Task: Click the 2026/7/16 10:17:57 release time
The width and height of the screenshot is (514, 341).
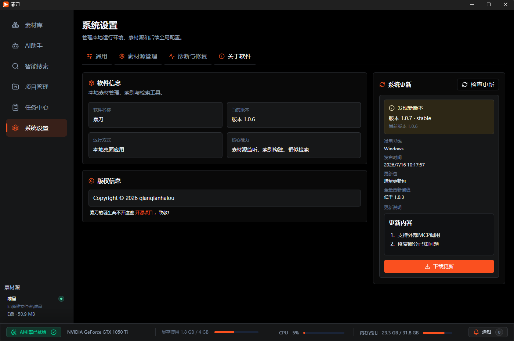Action: [404, 165]
